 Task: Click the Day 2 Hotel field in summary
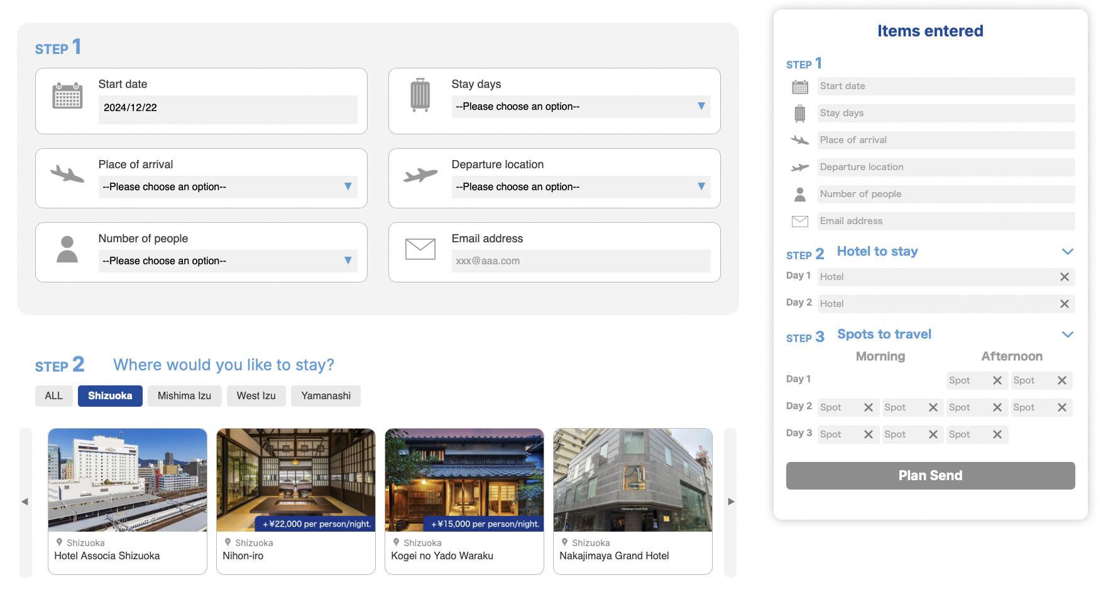pyautogui.click(x=946, y=304)
